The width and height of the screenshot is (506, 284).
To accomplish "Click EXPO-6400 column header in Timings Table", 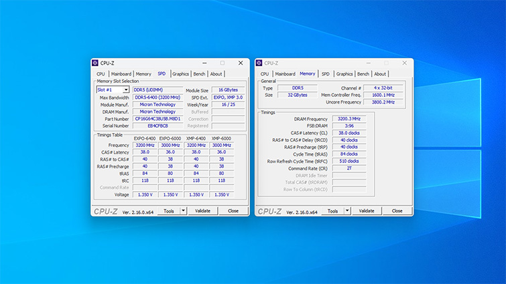I will (x=145, y=138).
